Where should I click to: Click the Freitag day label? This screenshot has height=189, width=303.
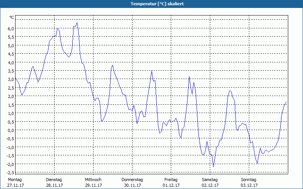pos(171,180)
